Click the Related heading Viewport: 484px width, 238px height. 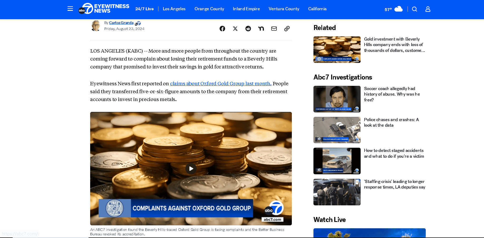tap(325, 28)
